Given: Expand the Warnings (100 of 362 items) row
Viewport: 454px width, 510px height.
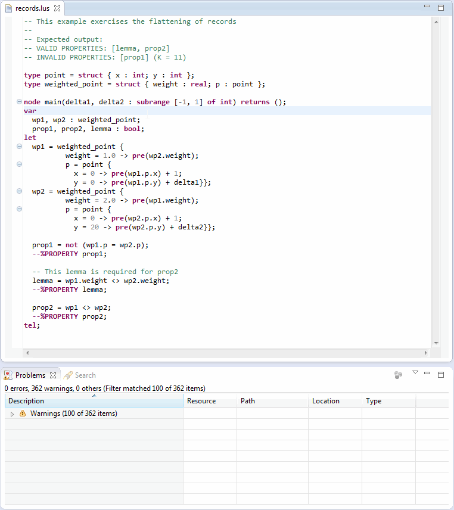Looking at the screenshot, I should (x=12, y=414).
